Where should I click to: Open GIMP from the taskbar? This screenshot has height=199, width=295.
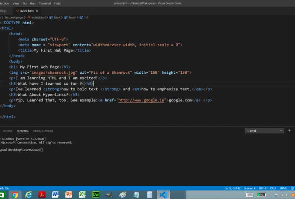point(109,195)
